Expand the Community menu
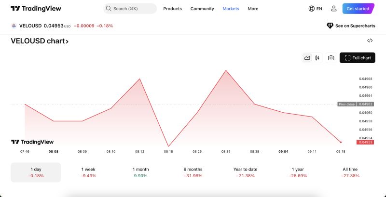This screenshot has width=386, height=197. coord(202,9)
